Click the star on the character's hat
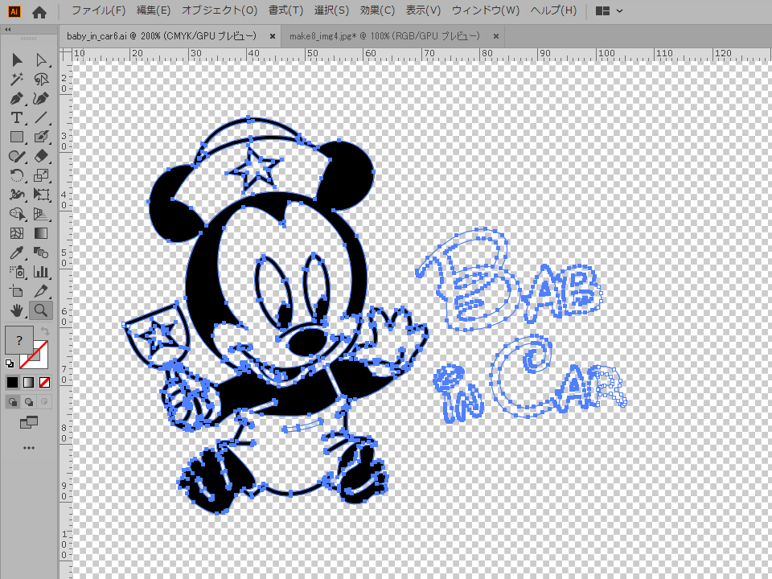 tap(253, 169)
